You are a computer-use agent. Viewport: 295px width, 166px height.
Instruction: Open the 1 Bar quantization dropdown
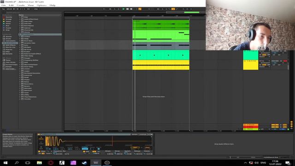[x=37, y=9]
